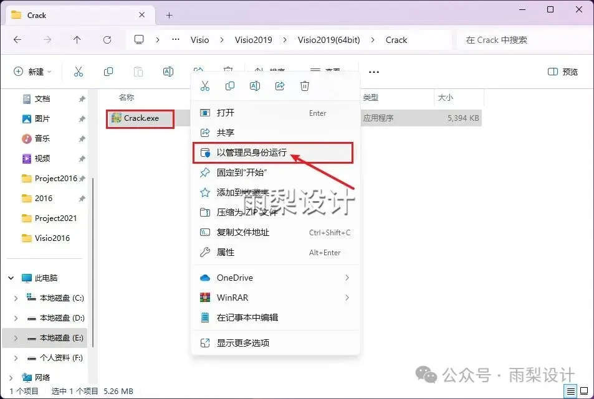The image size is (594, 399).
Task: Open the New (新建) dropdown
Action: (32, 72)
